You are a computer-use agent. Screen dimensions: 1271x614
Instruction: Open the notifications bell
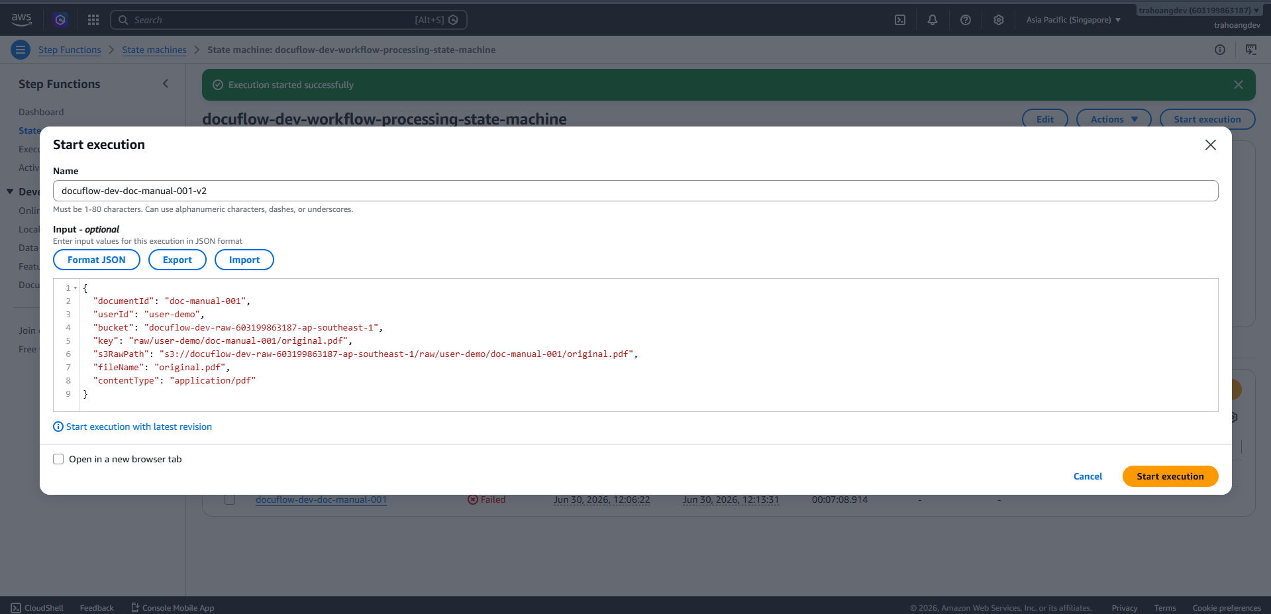pyautogui.click(x=933, y=20)
